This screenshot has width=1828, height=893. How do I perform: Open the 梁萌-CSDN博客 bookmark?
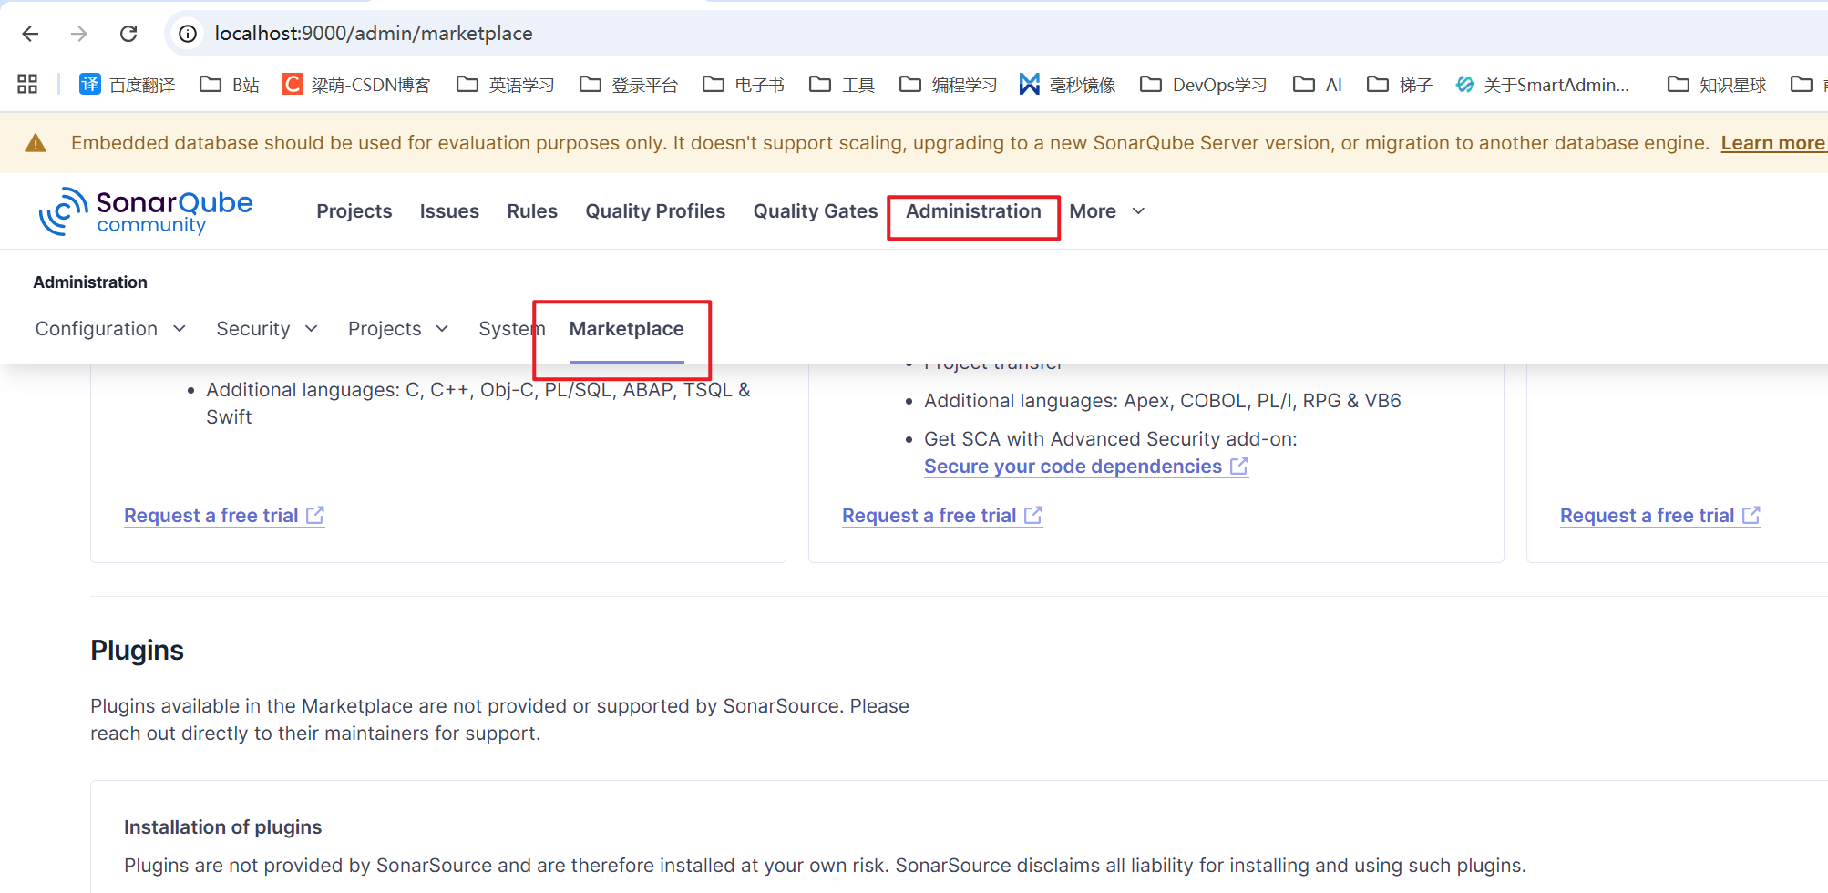356,85
